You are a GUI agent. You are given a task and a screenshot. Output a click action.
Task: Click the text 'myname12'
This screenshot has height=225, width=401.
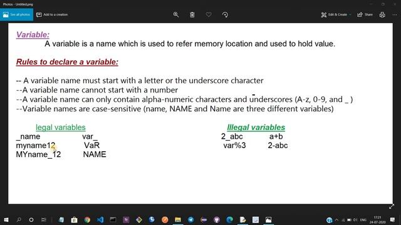tap(36, 146)
